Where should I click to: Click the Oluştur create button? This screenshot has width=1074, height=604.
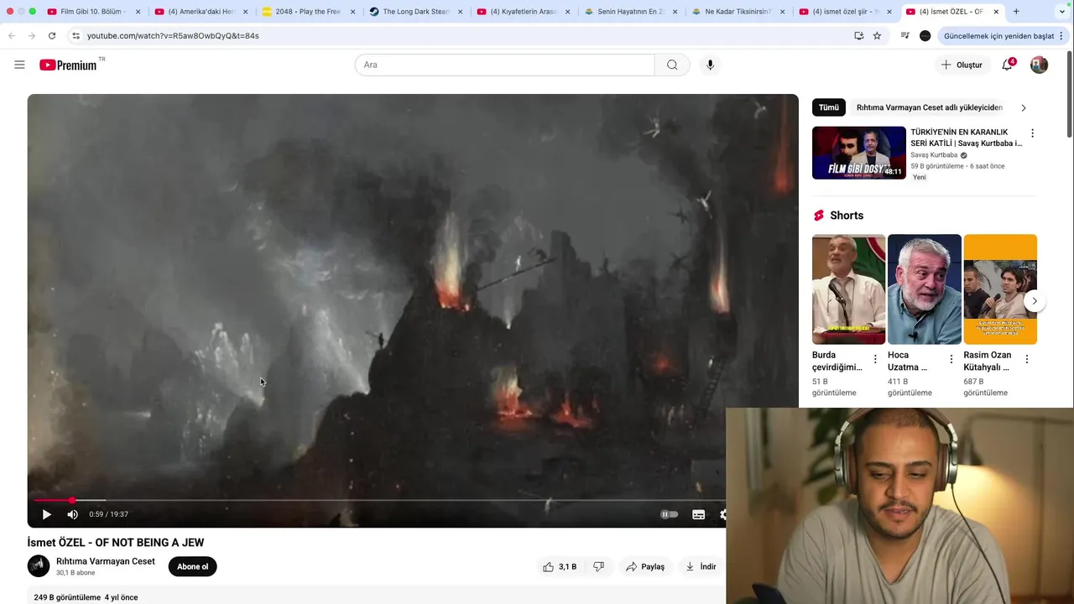(962, 65)
